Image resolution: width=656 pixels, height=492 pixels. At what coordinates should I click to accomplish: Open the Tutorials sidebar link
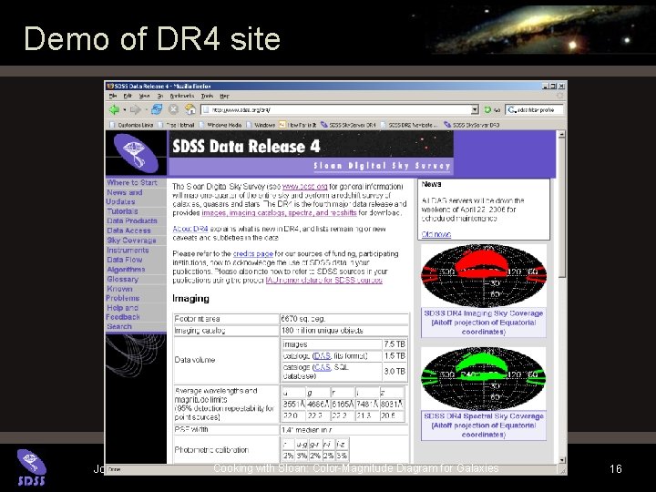(x=122, y=211)
